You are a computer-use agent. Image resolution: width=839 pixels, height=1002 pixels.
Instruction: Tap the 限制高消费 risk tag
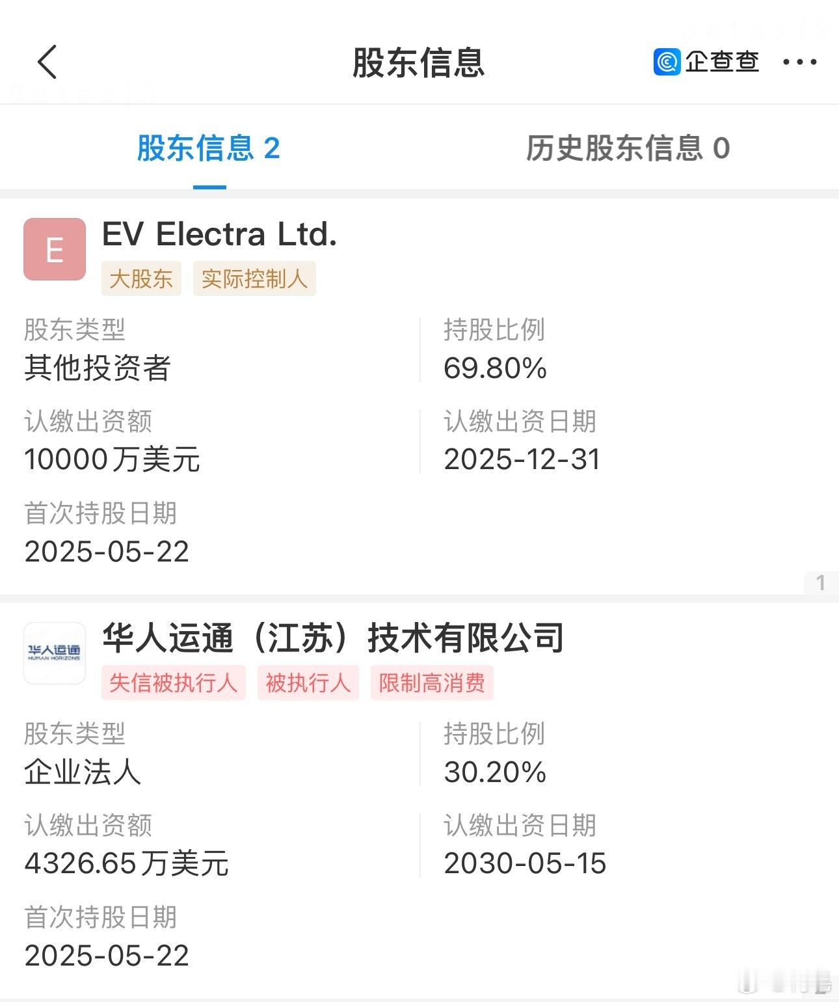[x=432, y=683]
